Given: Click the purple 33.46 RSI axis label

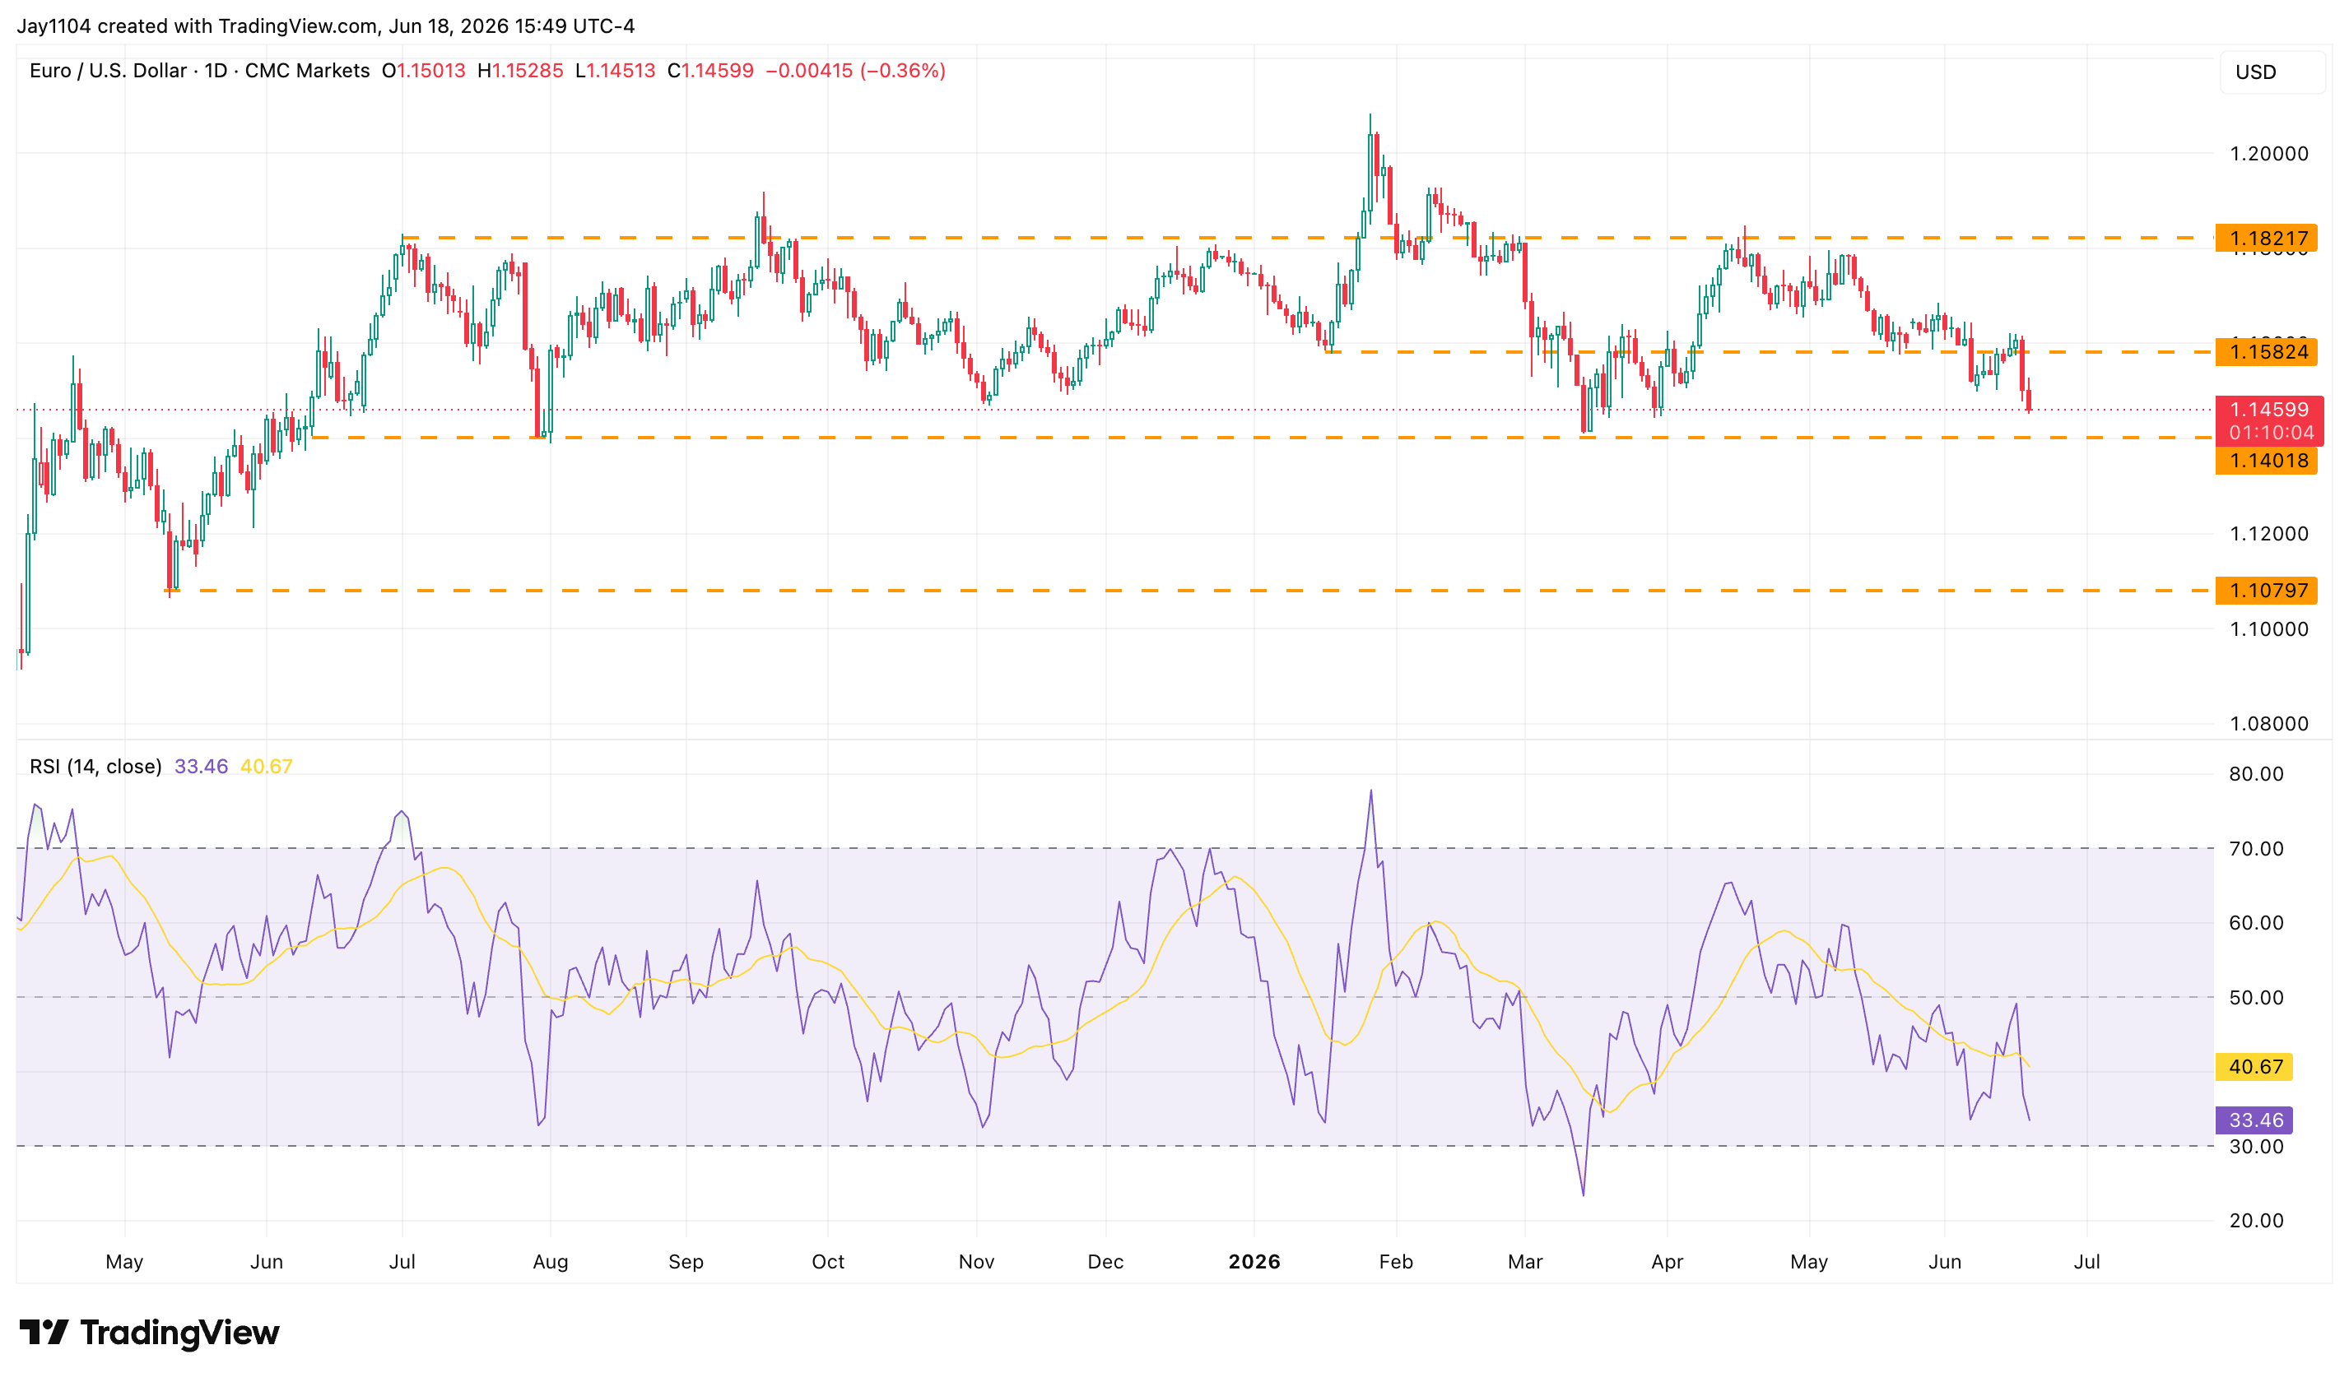Looking at the screenshot, I should (x=2254, y=1120).
